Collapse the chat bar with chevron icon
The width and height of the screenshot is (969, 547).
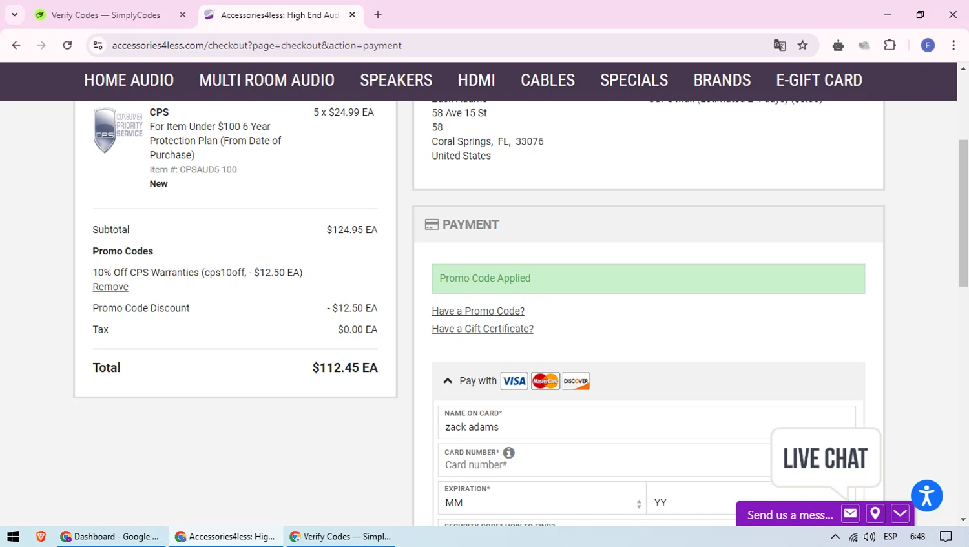[900, 513]
